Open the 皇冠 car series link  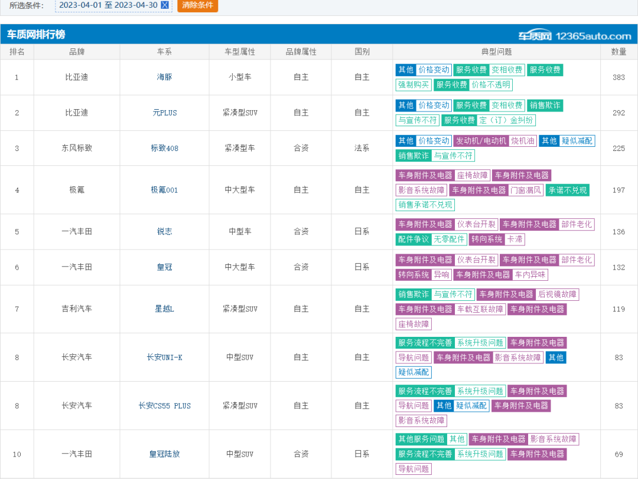tap(164, 267)
